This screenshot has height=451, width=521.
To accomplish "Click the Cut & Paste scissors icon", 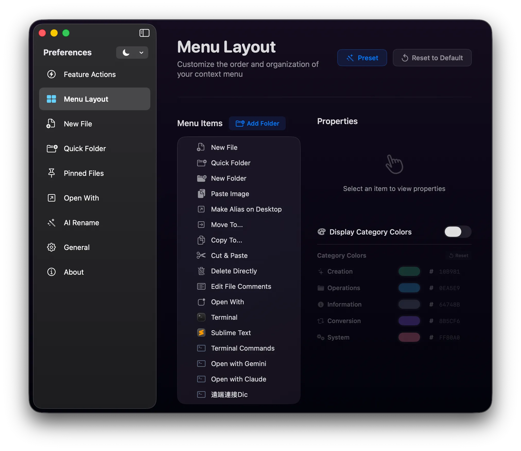I will pos(201,255).
